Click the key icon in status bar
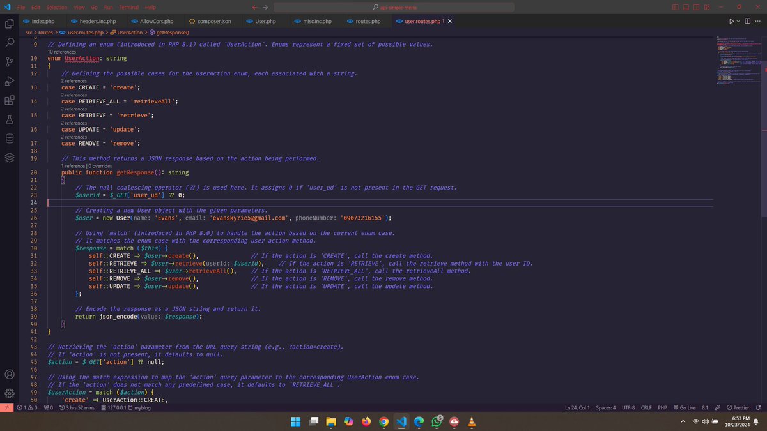Screen dimensions: 767x431 tap(718, 407)
